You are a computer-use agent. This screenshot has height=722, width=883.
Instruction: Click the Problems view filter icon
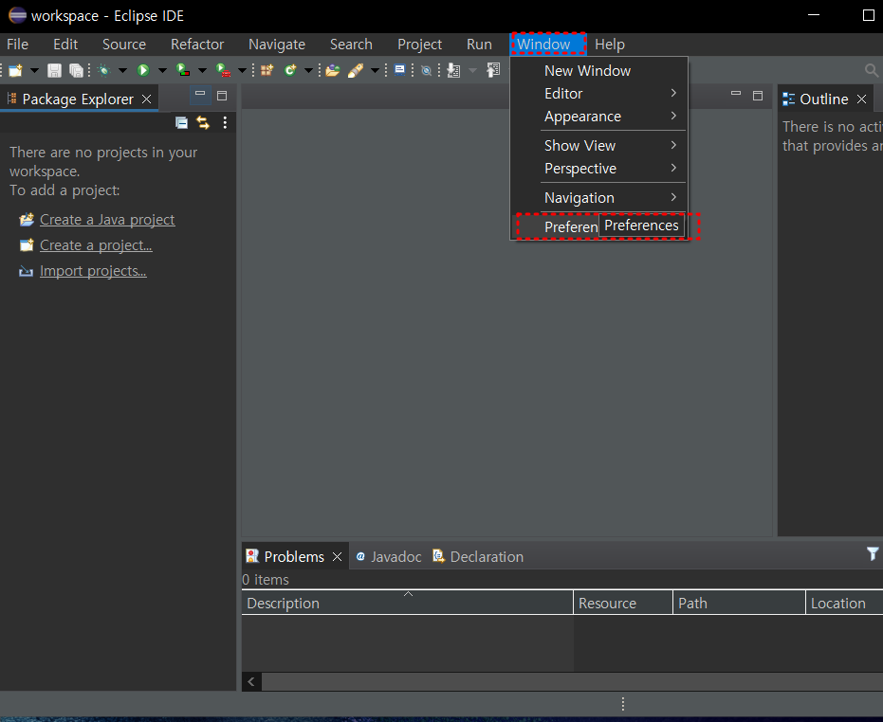pyautogui.click(x=873, y=554)
